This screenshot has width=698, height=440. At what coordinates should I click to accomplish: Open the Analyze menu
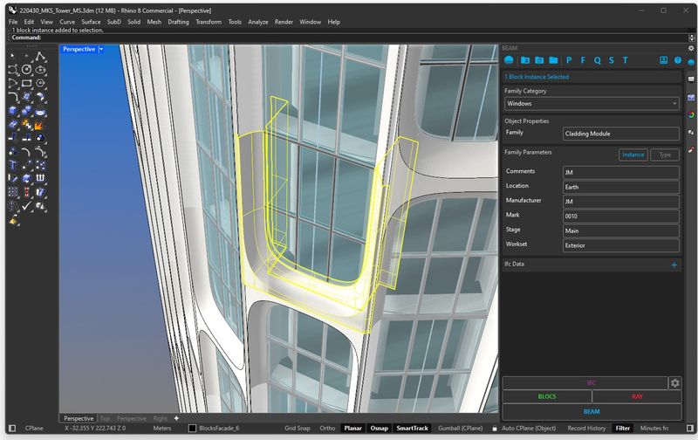pos(257,22)
